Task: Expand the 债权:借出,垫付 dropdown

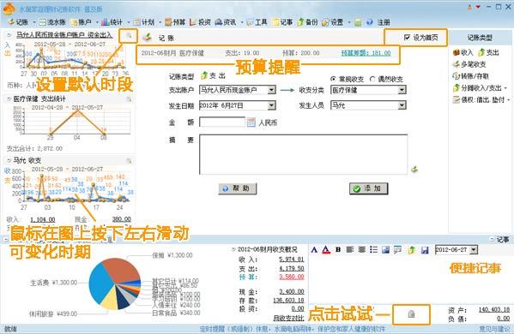Action: pyautogui.click(x=509, y=100)
